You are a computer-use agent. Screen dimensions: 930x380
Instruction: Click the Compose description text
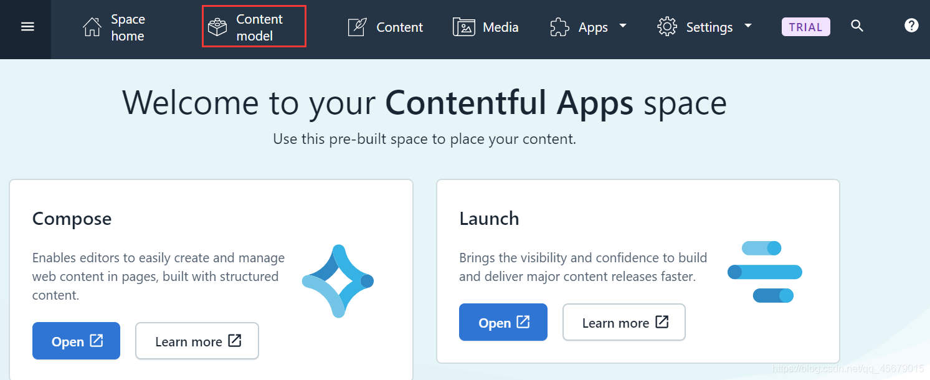[x=158, y=277]
